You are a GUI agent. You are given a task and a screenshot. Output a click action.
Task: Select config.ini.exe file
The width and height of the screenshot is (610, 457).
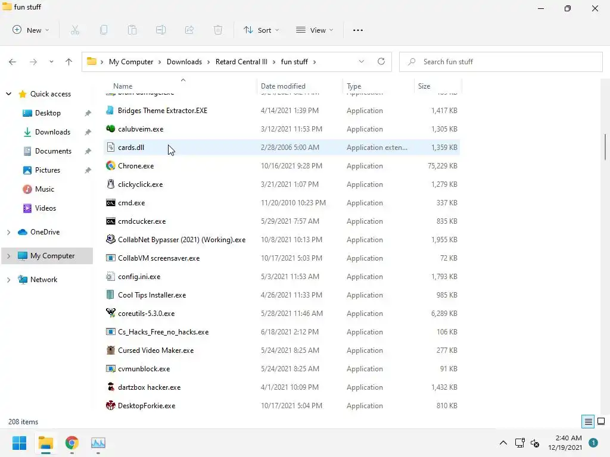point(282,276)
